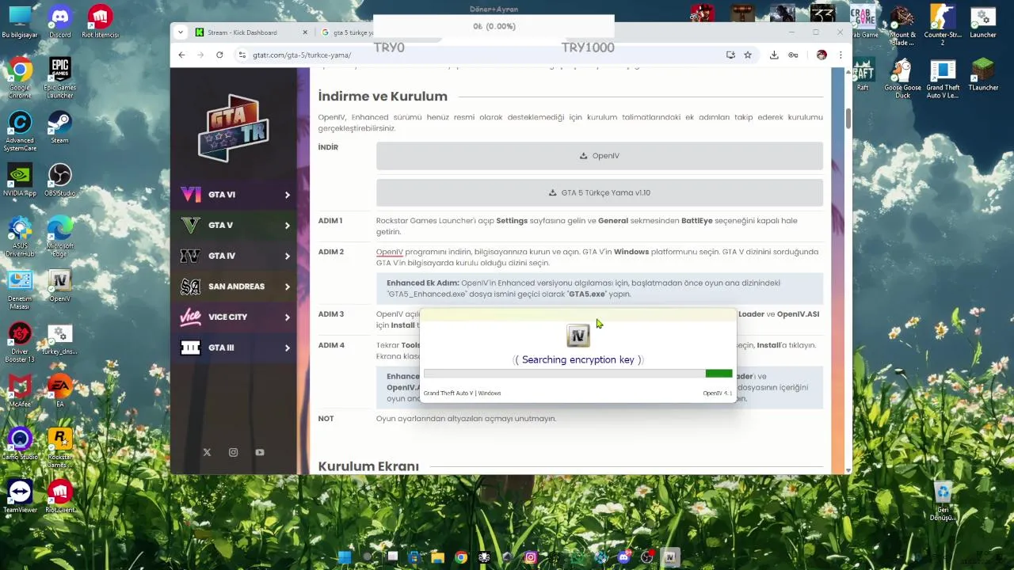This screenshot has height=570, width=1014.
Task: Click site info icon in address bar
Action: pyautogui.click(x=242, y=55)
